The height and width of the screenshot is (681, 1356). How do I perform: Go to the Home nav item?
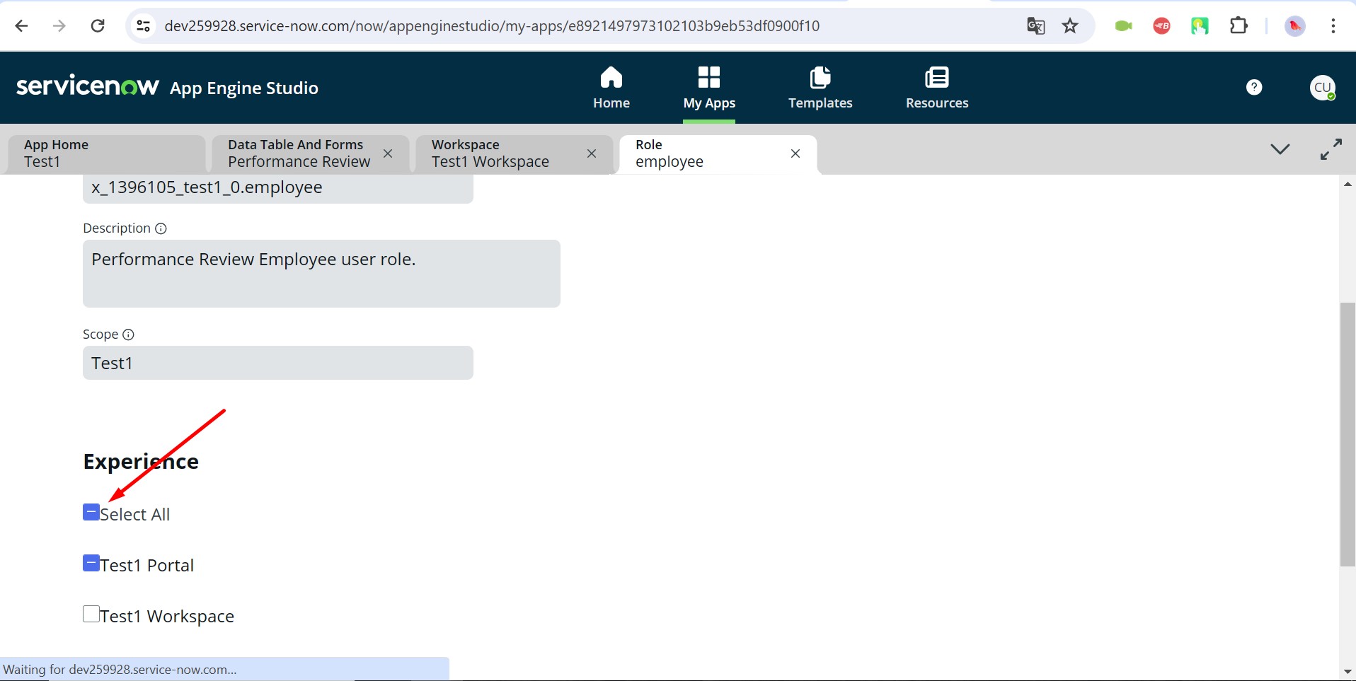point(611,88)
